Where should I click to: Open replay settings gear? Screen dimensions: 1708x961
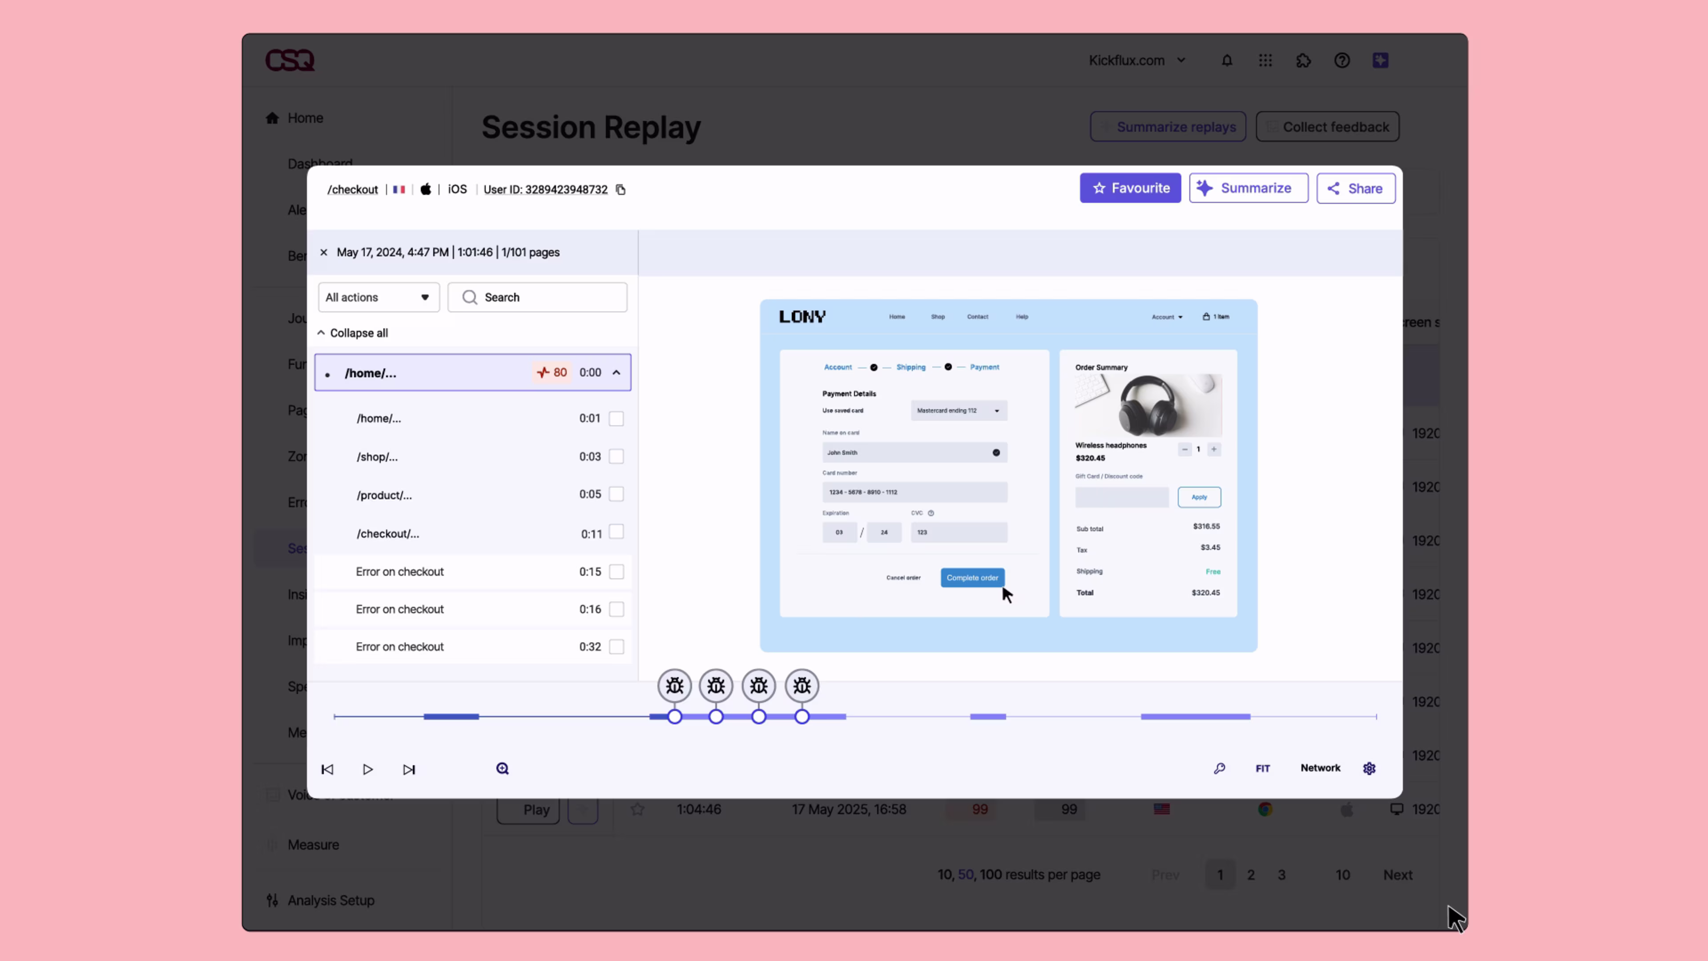pyautogui.click(x=1369, y=768)
